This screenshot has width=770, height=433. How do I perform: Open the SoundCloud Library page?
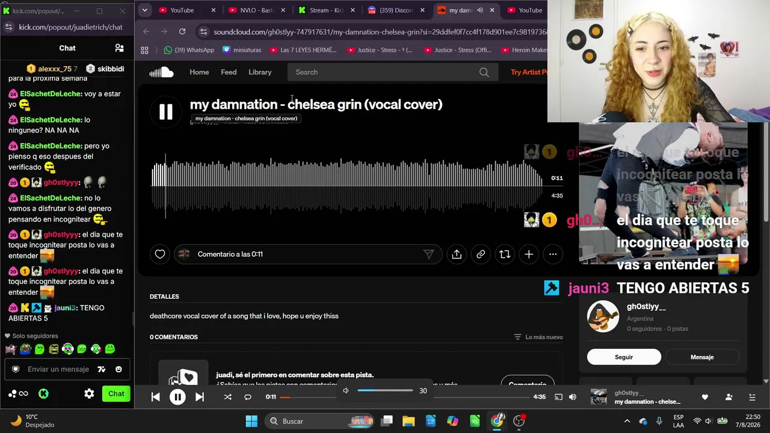tap(260, 72)
